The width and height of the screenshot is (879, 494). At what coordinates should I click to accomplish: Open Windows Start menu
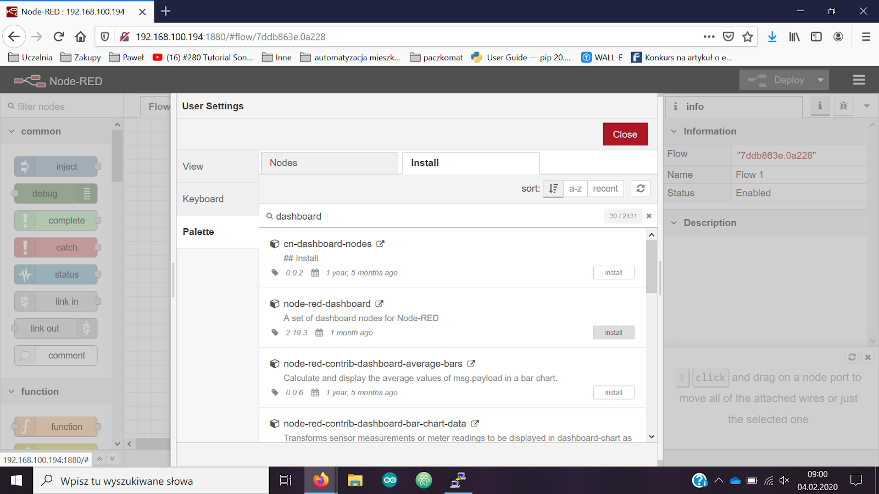point(16,480)
